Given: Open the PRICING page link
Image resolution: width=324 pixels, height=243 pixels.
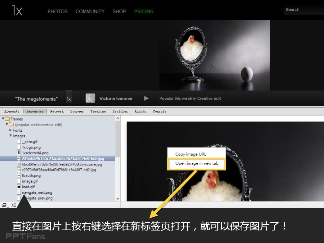Looking at the screenshot, I should pyautogui.click(x=144, y=11).
